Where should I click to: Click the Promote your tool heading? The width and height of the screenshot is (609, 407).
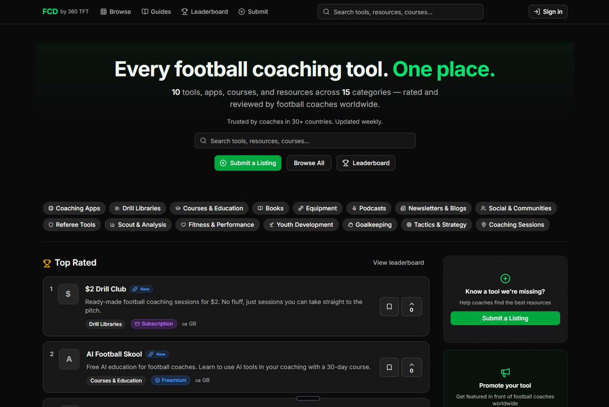click(x=505, y=386)
